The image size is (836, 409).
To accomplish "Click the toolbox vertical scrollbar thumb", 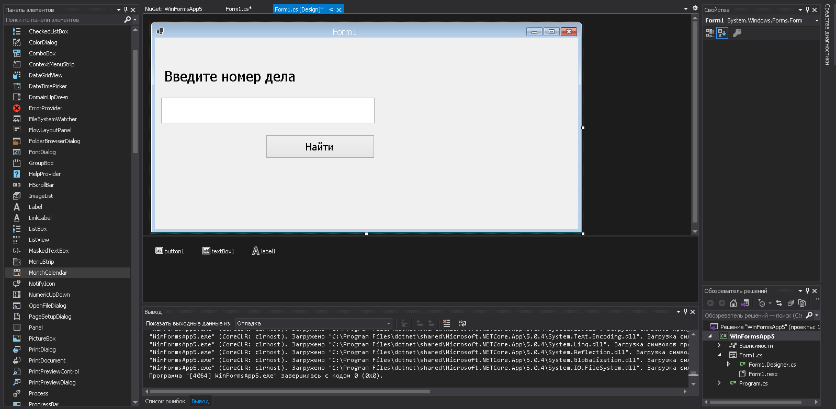I will [x=135, y=101].
